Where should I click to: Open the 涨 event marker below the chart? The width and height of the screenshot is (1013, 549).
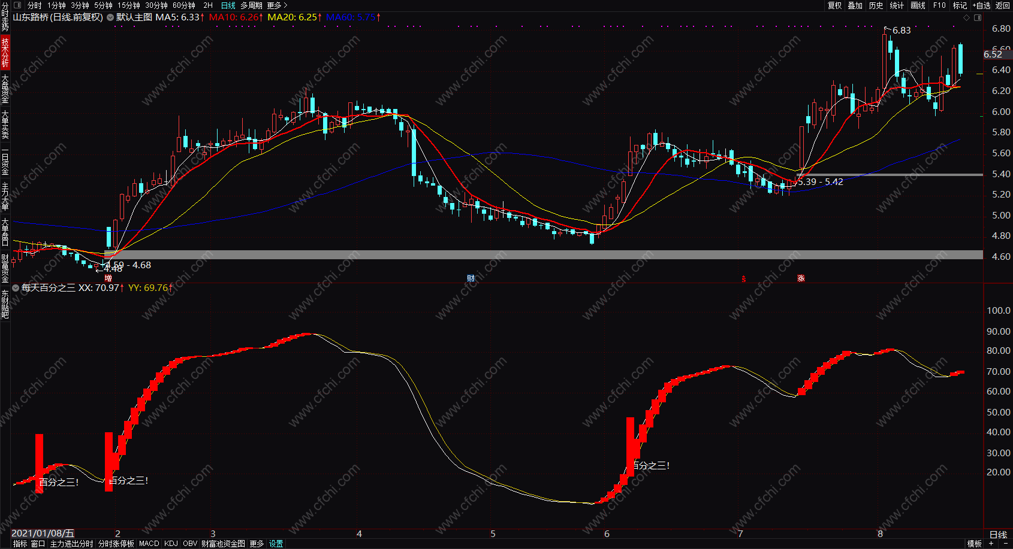point(801,278)
